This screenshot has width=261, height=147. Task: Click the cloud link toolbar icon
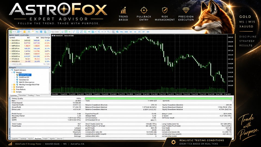pos(37,32)
